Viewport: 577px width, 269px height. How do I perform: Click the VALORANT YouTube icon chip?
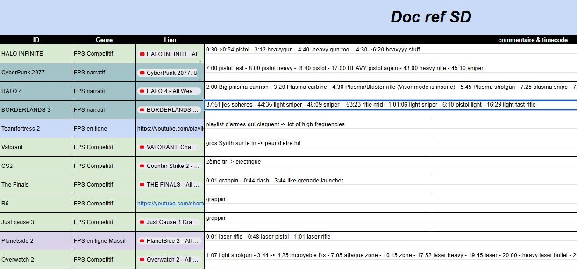[169, 147]
